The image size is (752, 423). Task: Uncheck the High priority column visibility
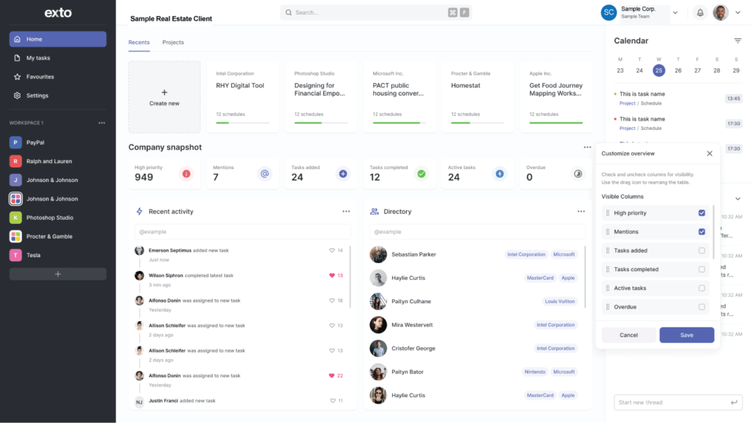click(701, 212)
